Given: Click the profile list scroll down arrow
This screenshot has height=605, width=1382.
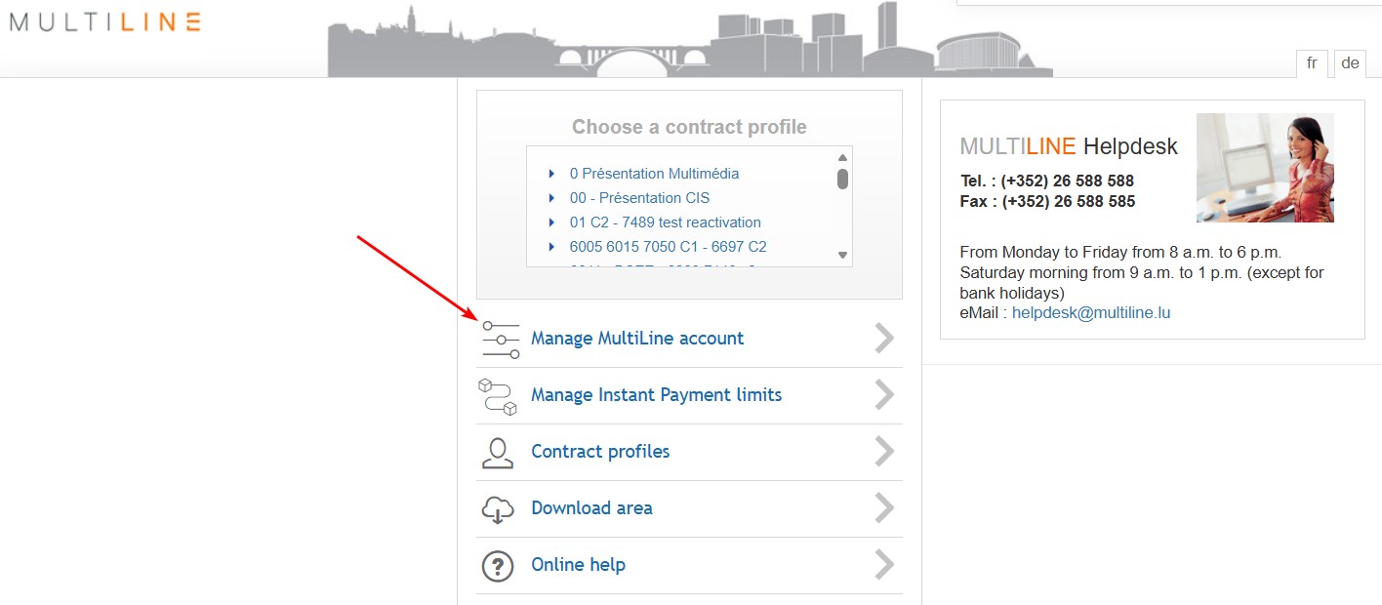Looking at the screenshot, I should coord(842,256).
